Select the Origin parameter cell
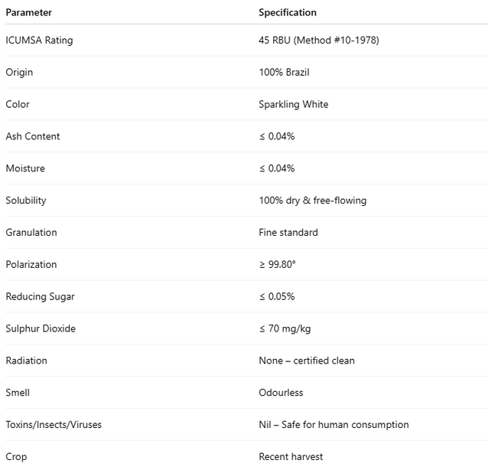The image size is (488, 470). (19, 72)
